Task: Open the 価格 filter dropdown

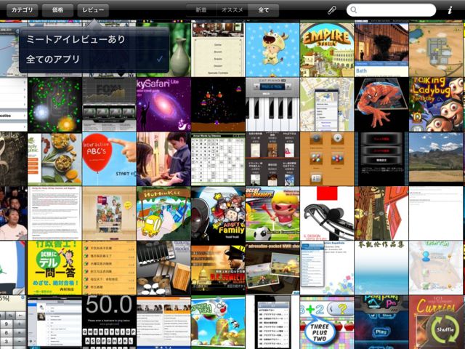Action: (57, 9)
